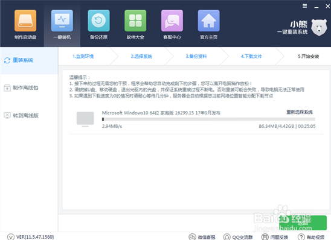Go to step 5.开始安装
The width and height of the screenshot is (331, 240).
click(309, 57)
